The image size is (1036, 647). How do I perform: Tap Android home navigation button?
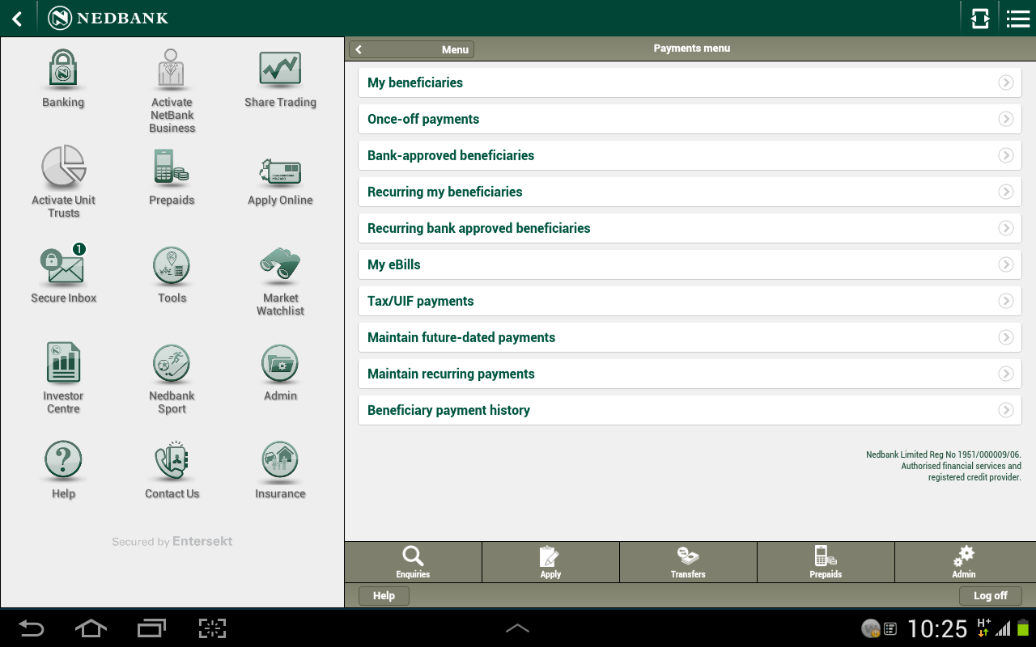click(91, 628)
